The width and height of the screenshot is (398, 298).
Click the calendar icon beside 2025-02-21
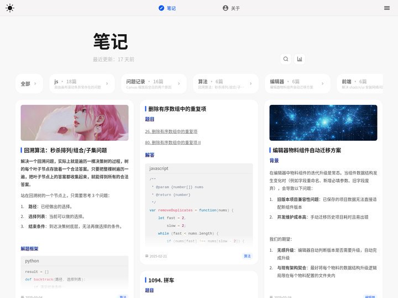pyautogui.click(x=146, y=256)
